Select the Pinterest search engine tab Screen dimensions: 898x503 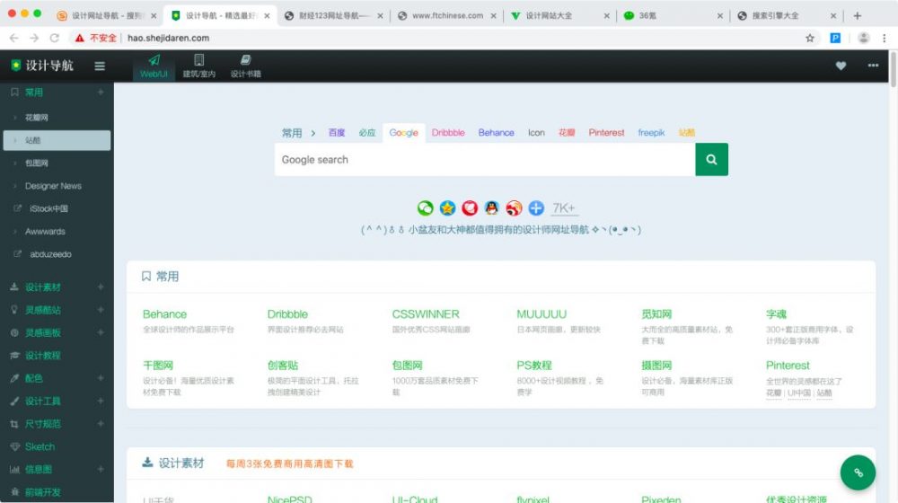point(606,133)
